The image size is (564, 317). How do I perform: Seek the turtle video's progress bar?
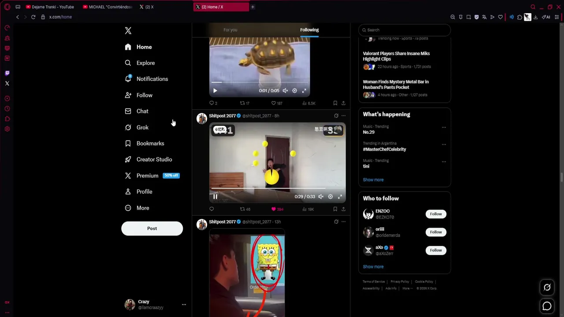pos(259,82)
